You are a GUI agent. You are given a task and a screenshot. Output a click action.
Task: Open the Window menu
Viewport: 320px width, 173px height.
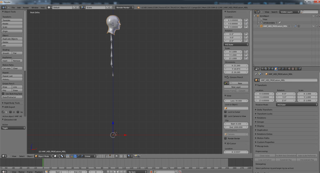(x=35, y=8)
